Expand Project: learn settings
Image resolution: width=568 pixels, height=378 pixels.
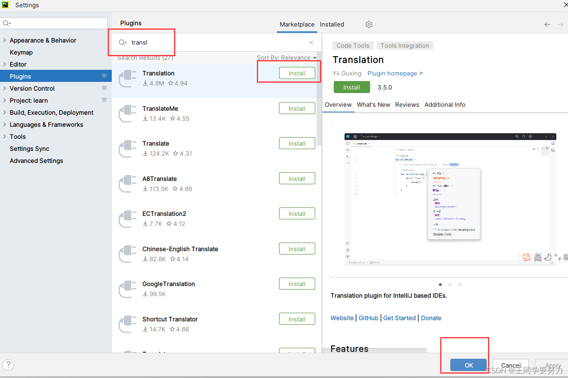[x=4, y=100]
